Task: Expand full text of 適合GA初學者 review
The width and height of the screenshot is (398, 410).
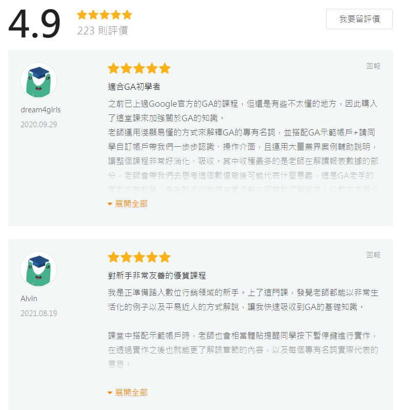Action: coord(131,204)
